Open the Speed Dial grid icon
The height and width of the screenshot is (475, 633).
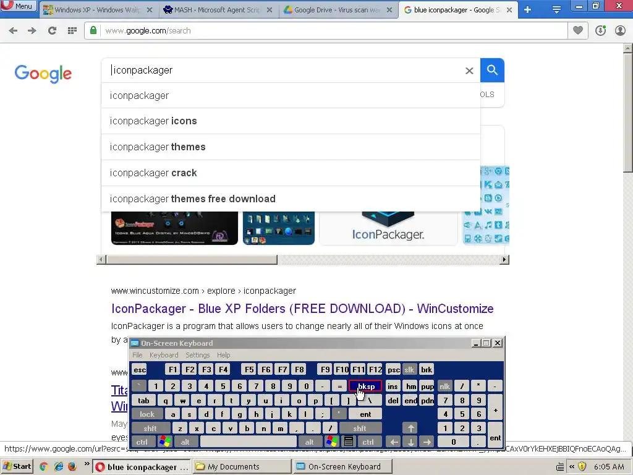point(72,31)
